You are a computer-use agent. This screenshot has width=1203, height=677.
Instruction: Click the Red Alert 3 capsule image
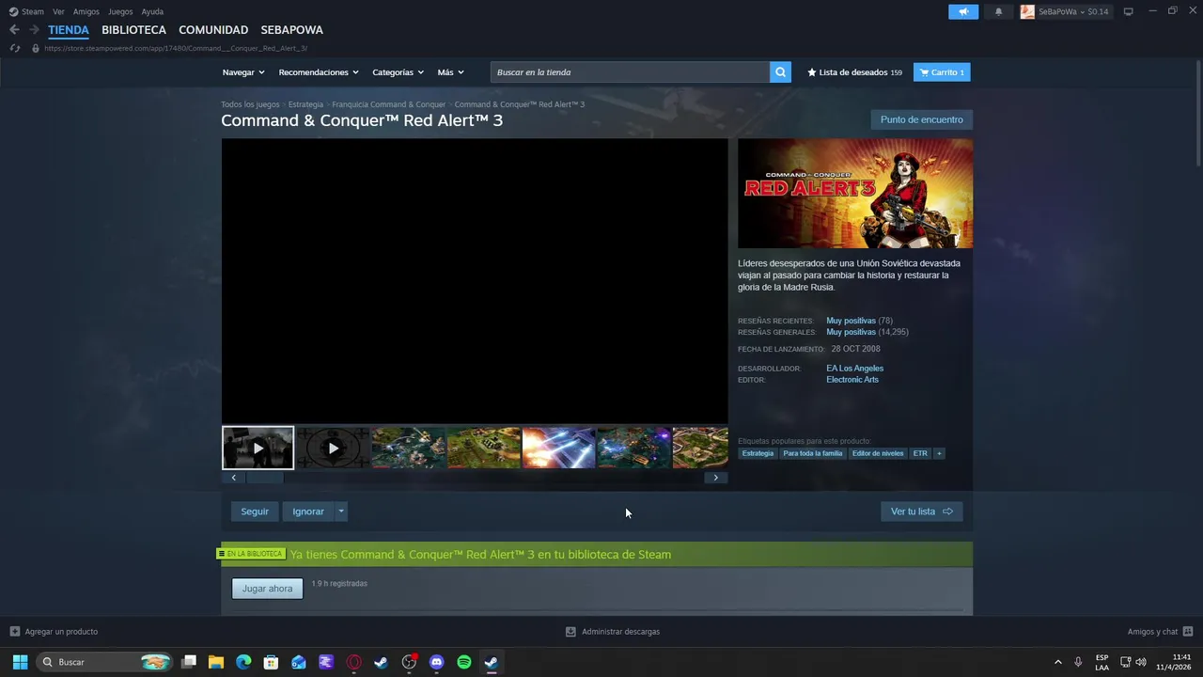click(x=855, y=194)
